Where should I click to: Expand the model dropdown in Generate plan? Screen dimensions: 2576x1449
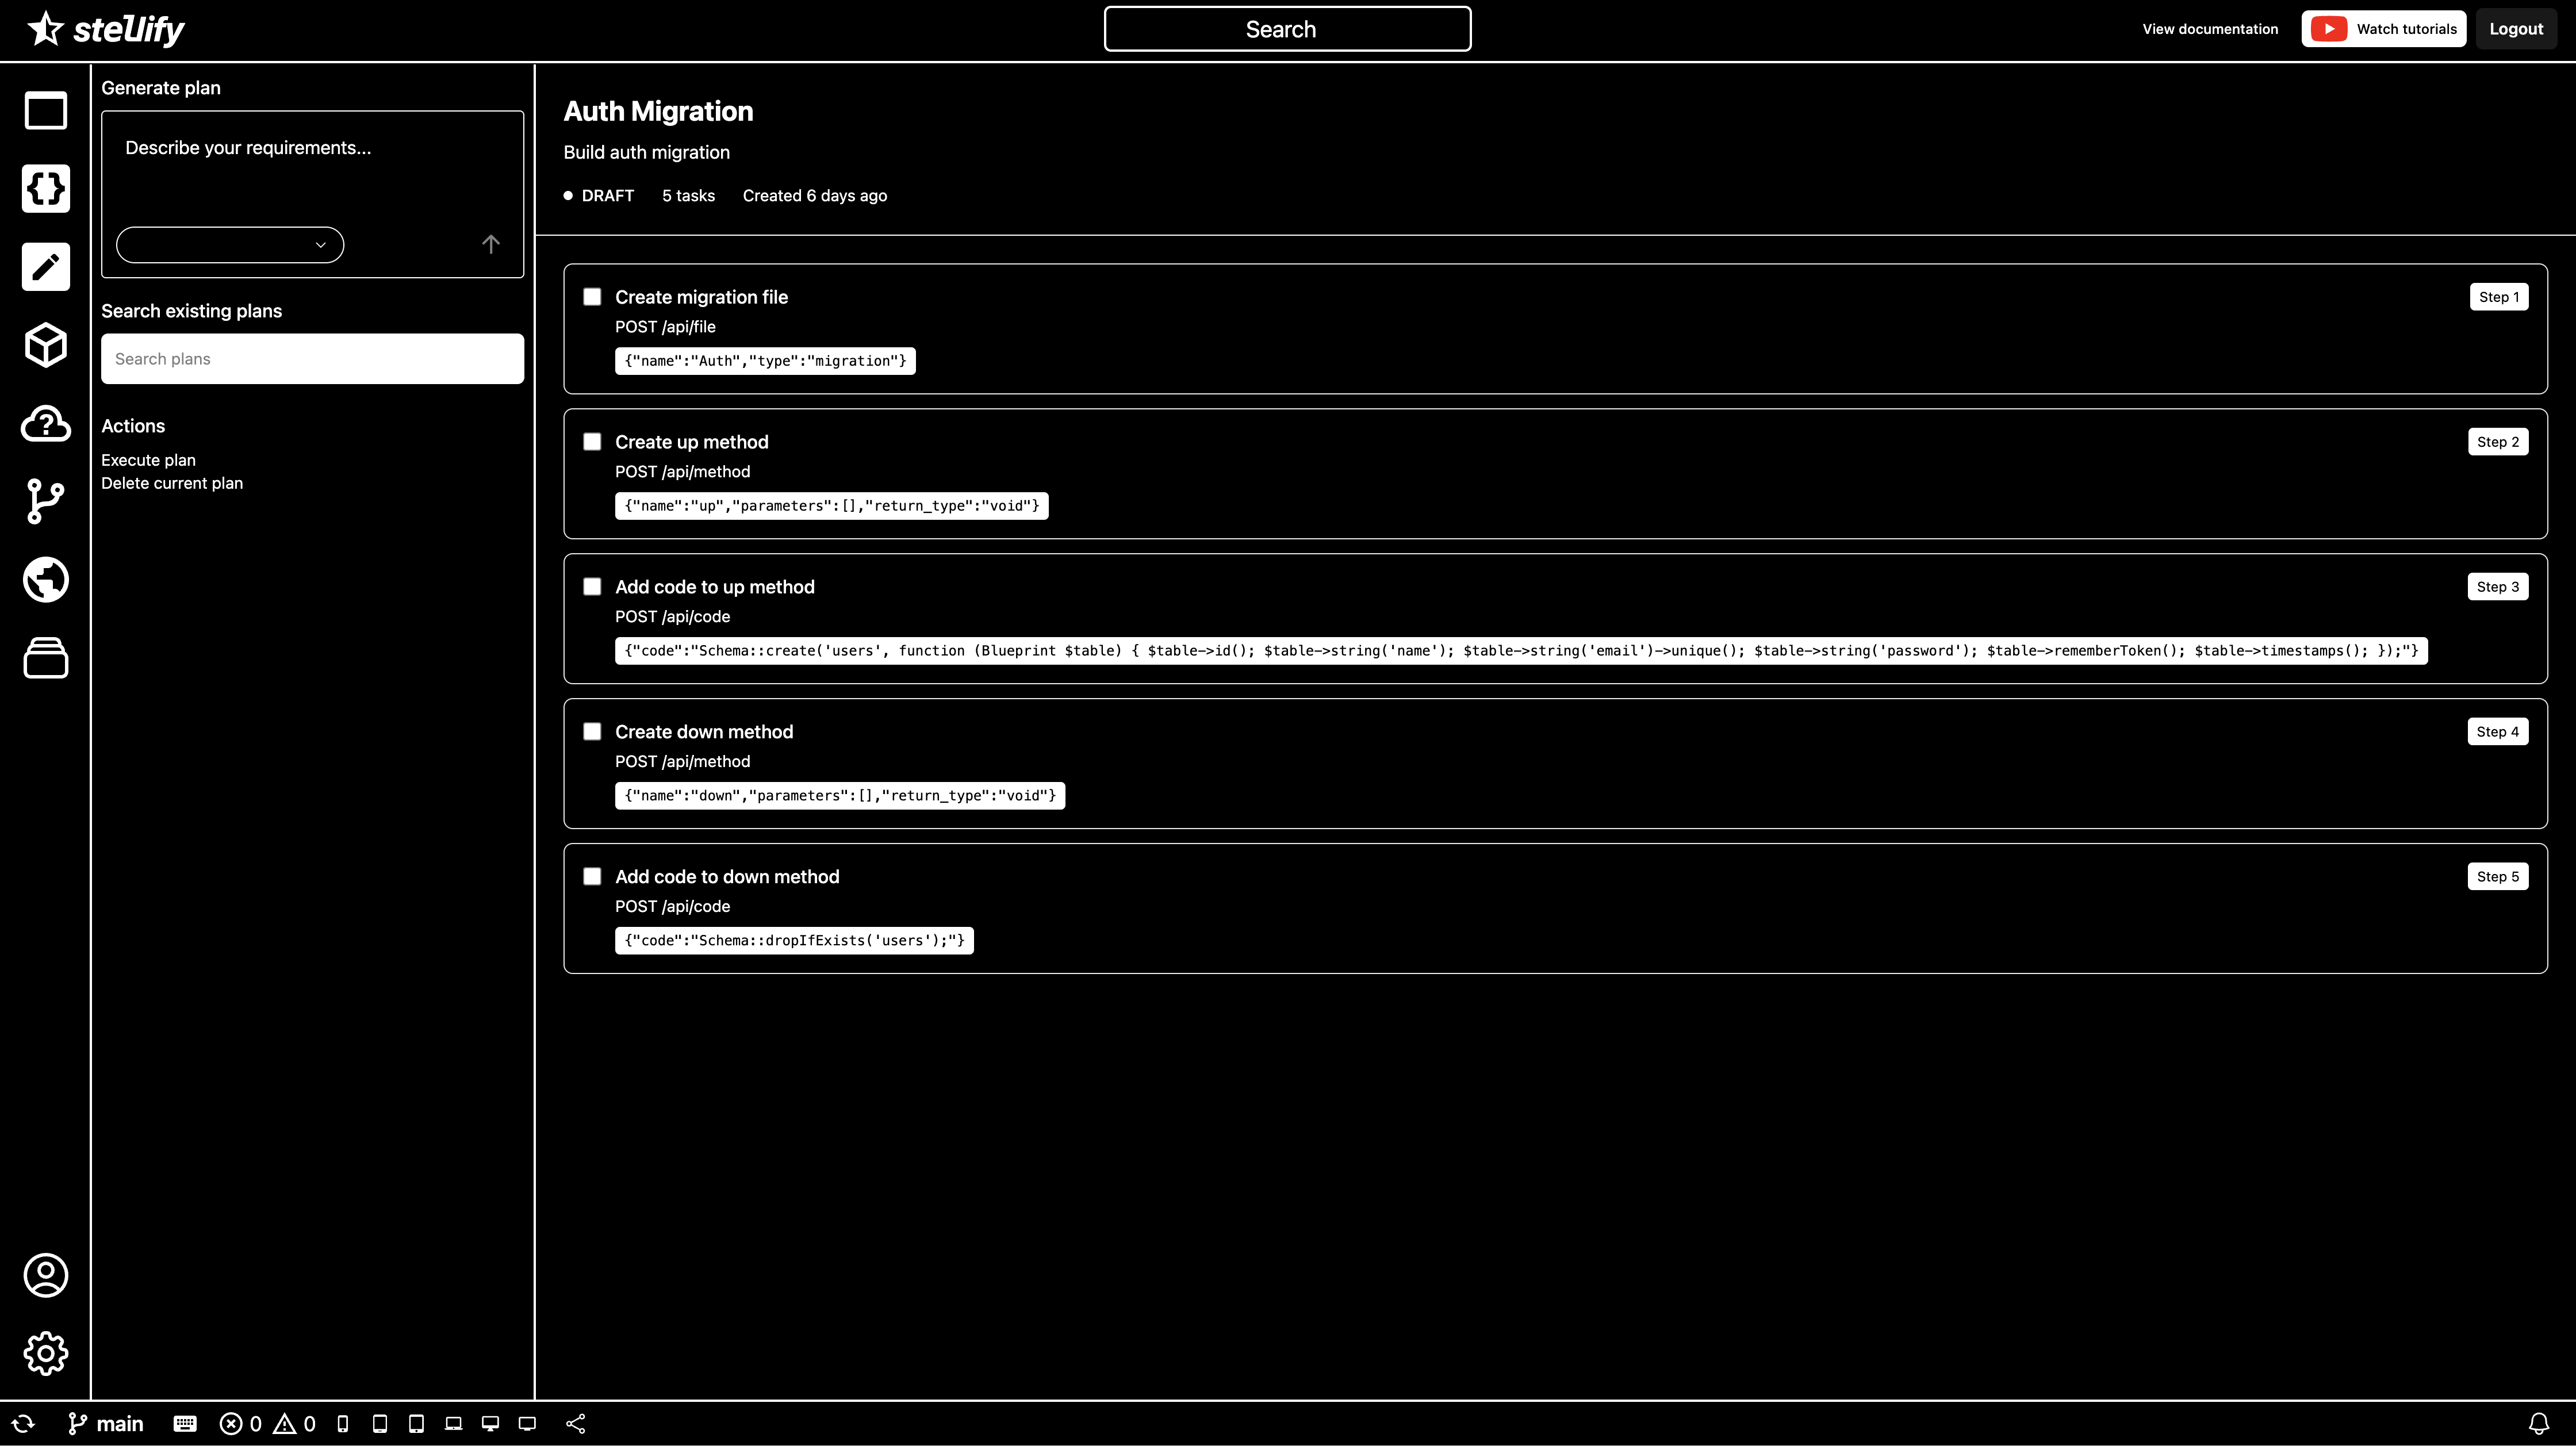tap(230, 245)
